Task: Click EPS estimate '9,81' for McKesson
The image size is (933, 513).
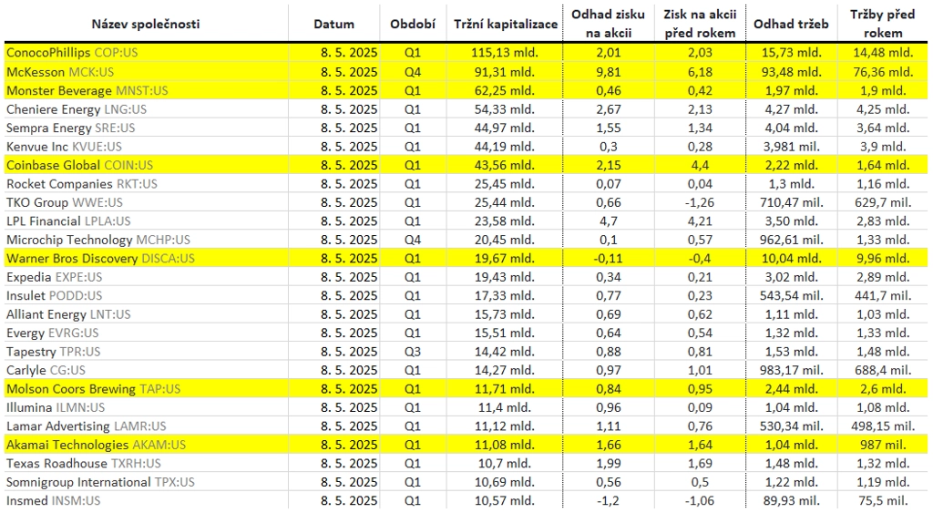Action: tap(608, 73)
